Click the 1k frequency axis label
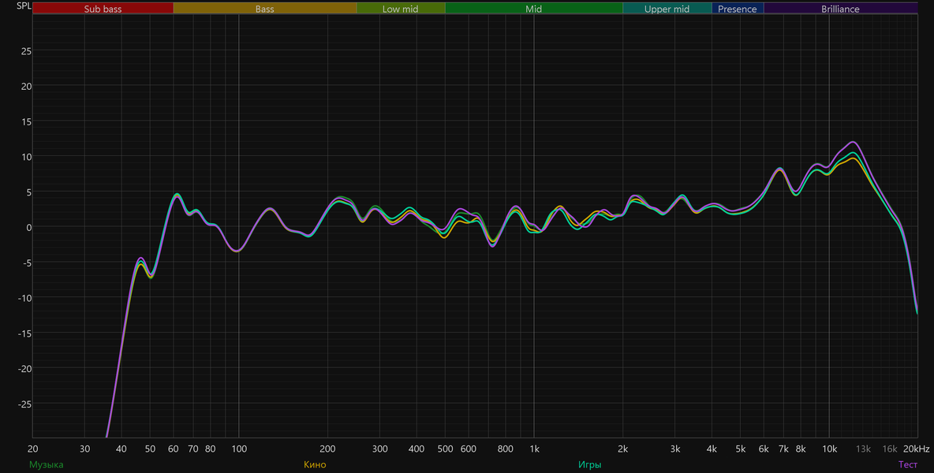This screenshot has height=473, width=934. [x=534, y=449]
